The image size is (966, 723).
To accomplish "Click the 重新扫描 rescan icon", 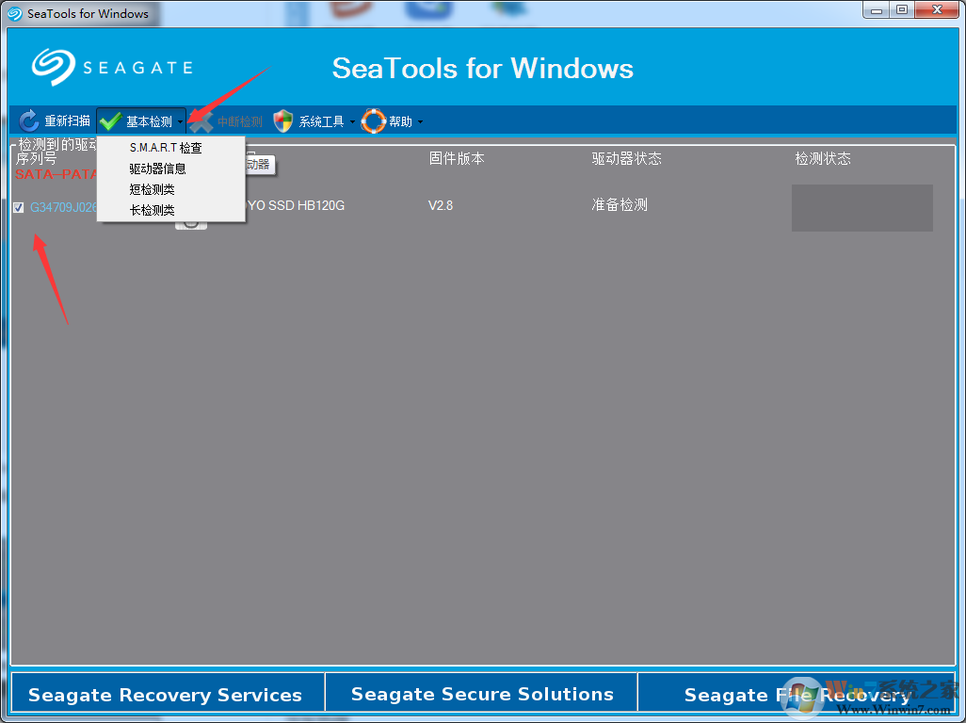I will (27, 120).
